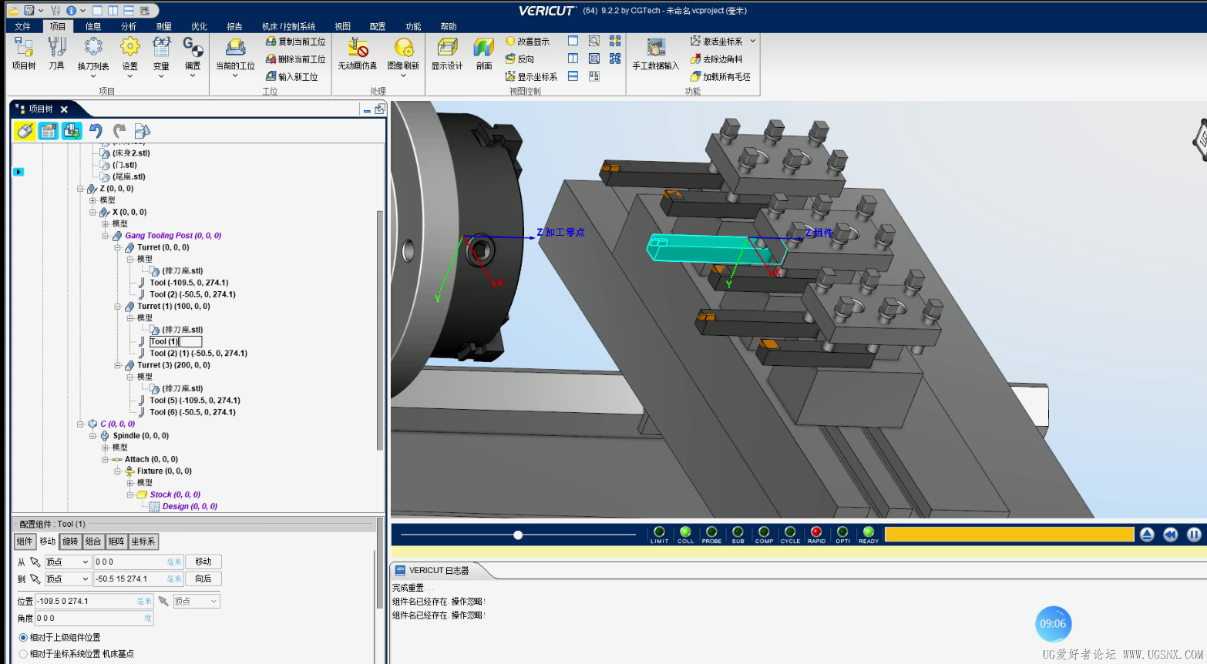Toggle the CYCLE status light

coord(790,532)
